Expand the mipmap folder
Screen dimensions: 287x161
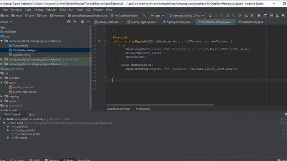[x=2, y=97]
